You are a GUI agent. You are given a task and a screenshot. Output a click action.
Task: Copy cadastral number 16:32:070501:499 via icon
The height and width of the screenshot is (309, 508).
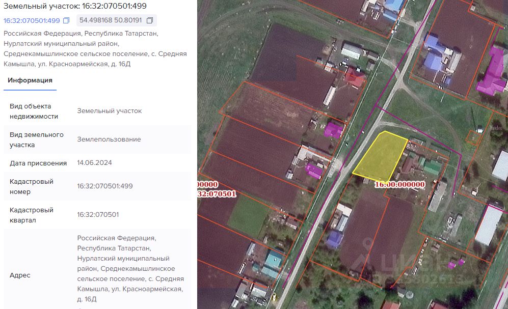pyautogui.click(x=66, y=20)
